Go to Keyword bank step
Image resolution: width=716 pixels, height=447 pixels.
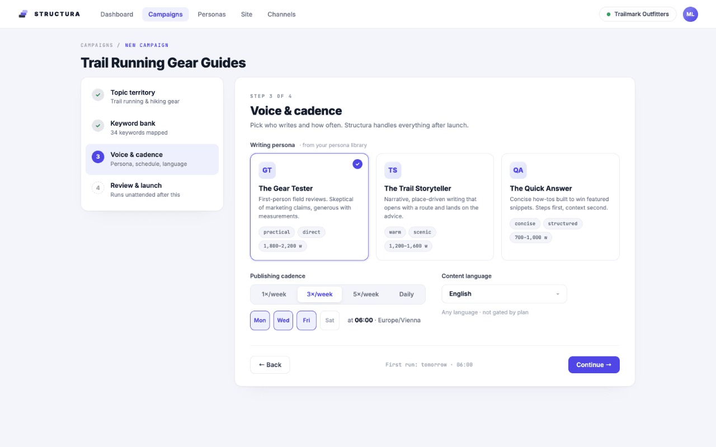152,128
